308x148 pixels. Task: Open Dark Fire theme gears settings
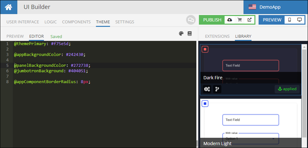pyautogui.click(x=207, y=89)
